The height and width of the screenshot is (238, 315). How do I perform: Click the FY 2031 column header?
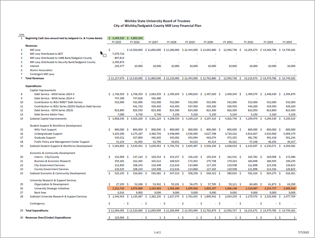tap(228, 42)
